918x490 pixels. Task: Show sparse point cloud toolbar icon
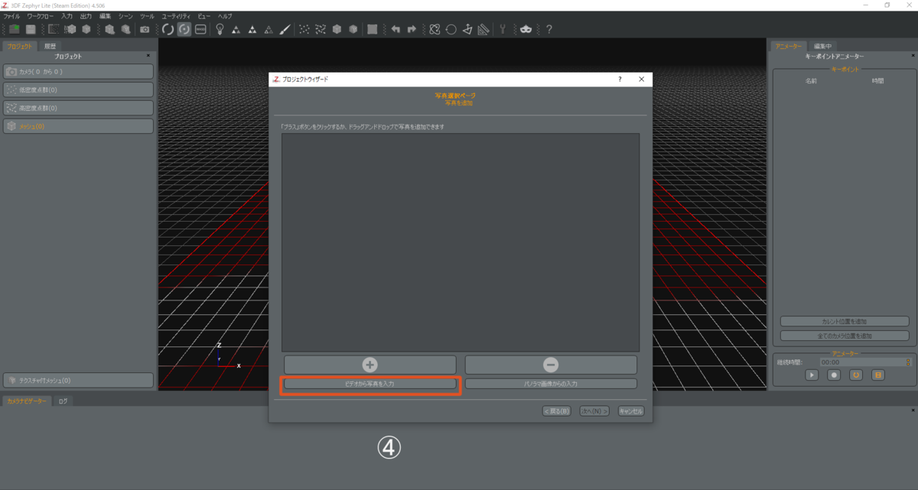(304, 29)
